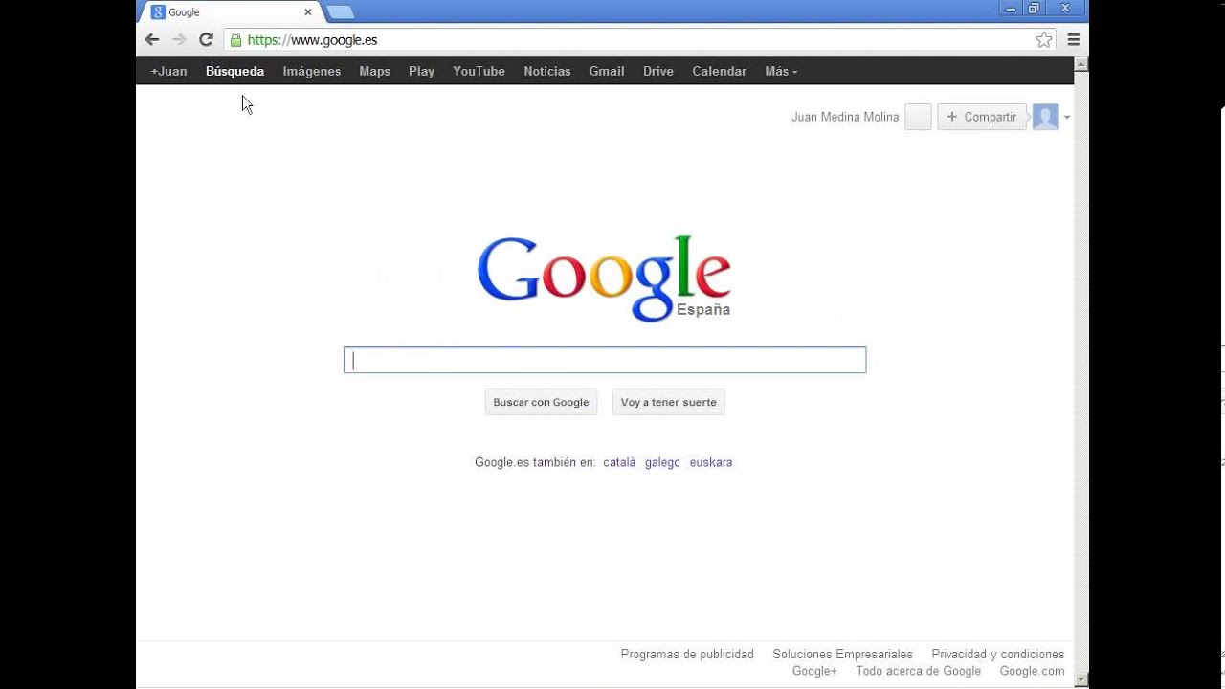Click the Voy a tener suerte button
The width and height of the screenshot is (1225, 689).
pyautogui.click(x=669, y=402)
